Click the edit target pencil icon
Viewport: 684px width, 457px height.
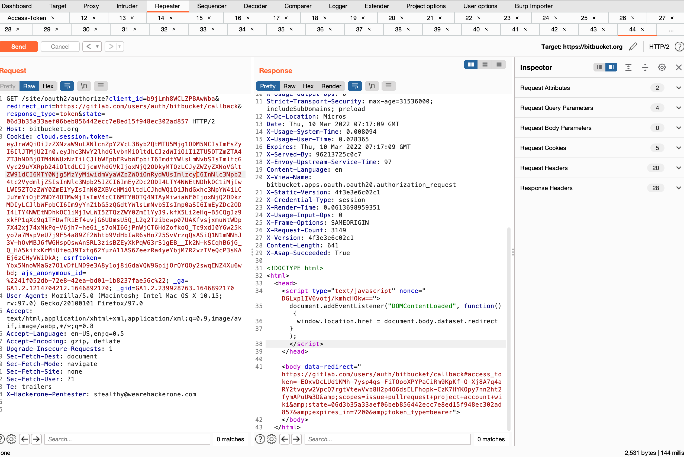[x=633, y=47]
